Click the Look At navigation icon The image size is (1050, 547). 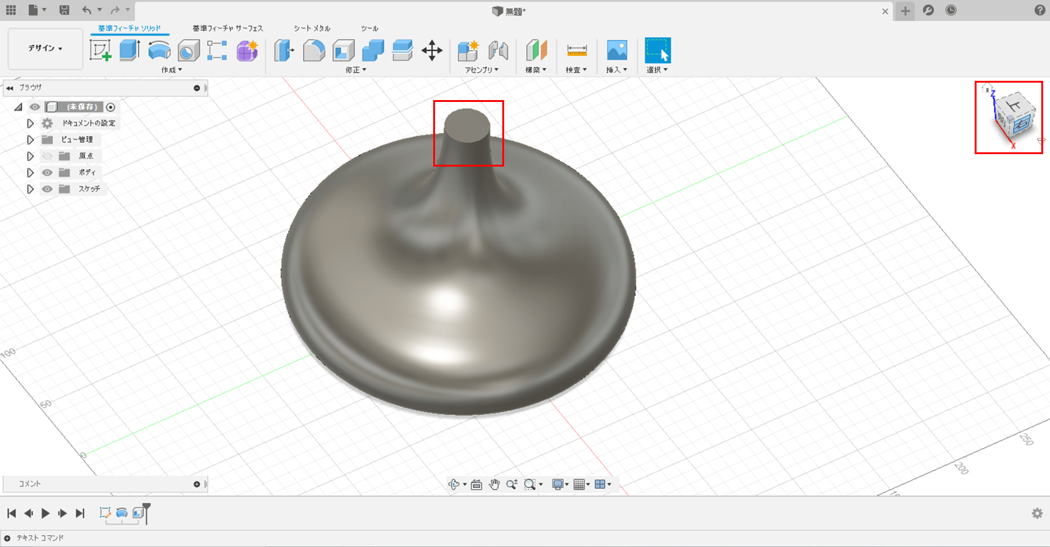tap(476, 484)
